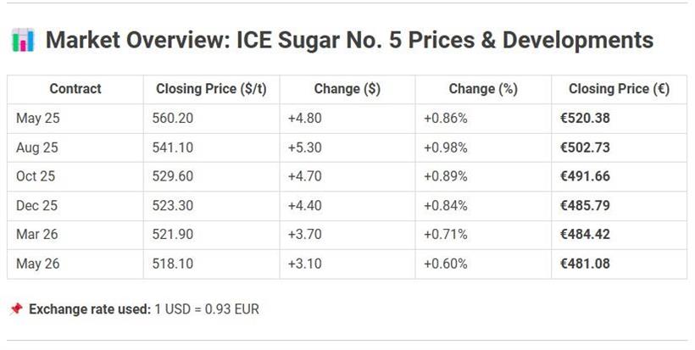Click the Market Overview heading text
695x350 pixels.
(349, 40)
